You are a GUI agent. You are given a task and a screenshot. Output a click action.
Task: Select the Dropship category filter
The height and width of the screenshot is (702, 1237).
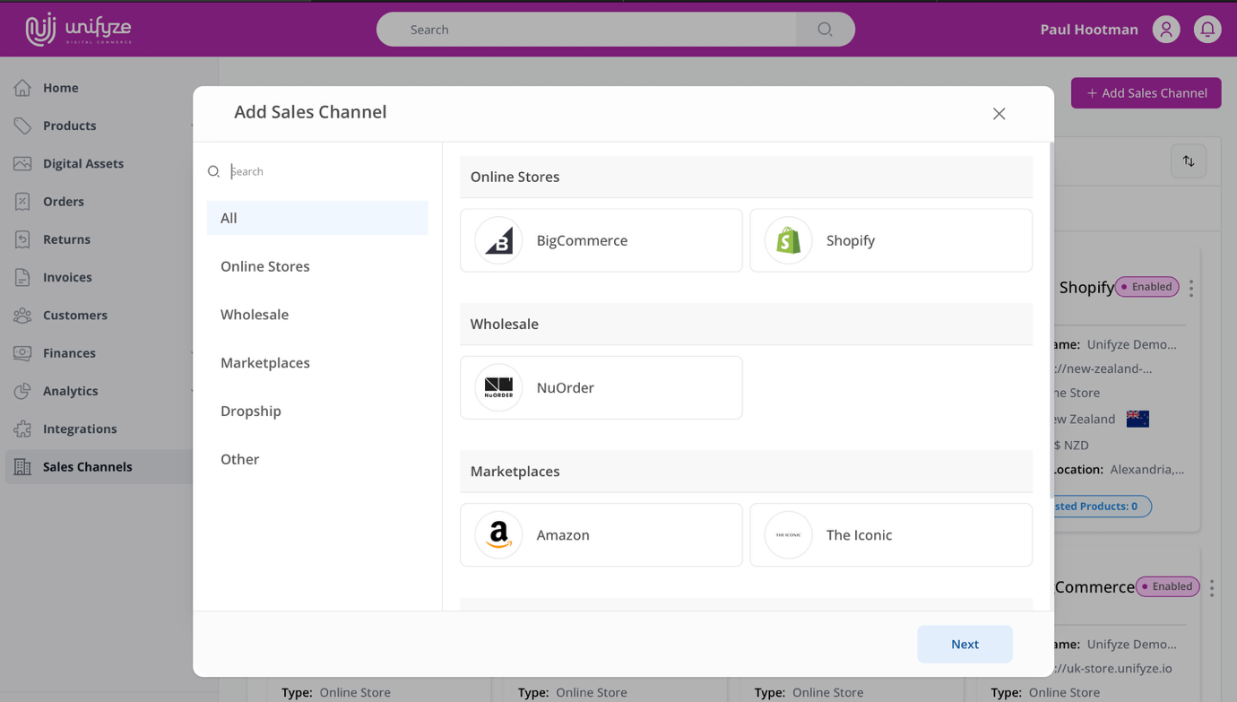pyautogui.click(x=317, y=411)
